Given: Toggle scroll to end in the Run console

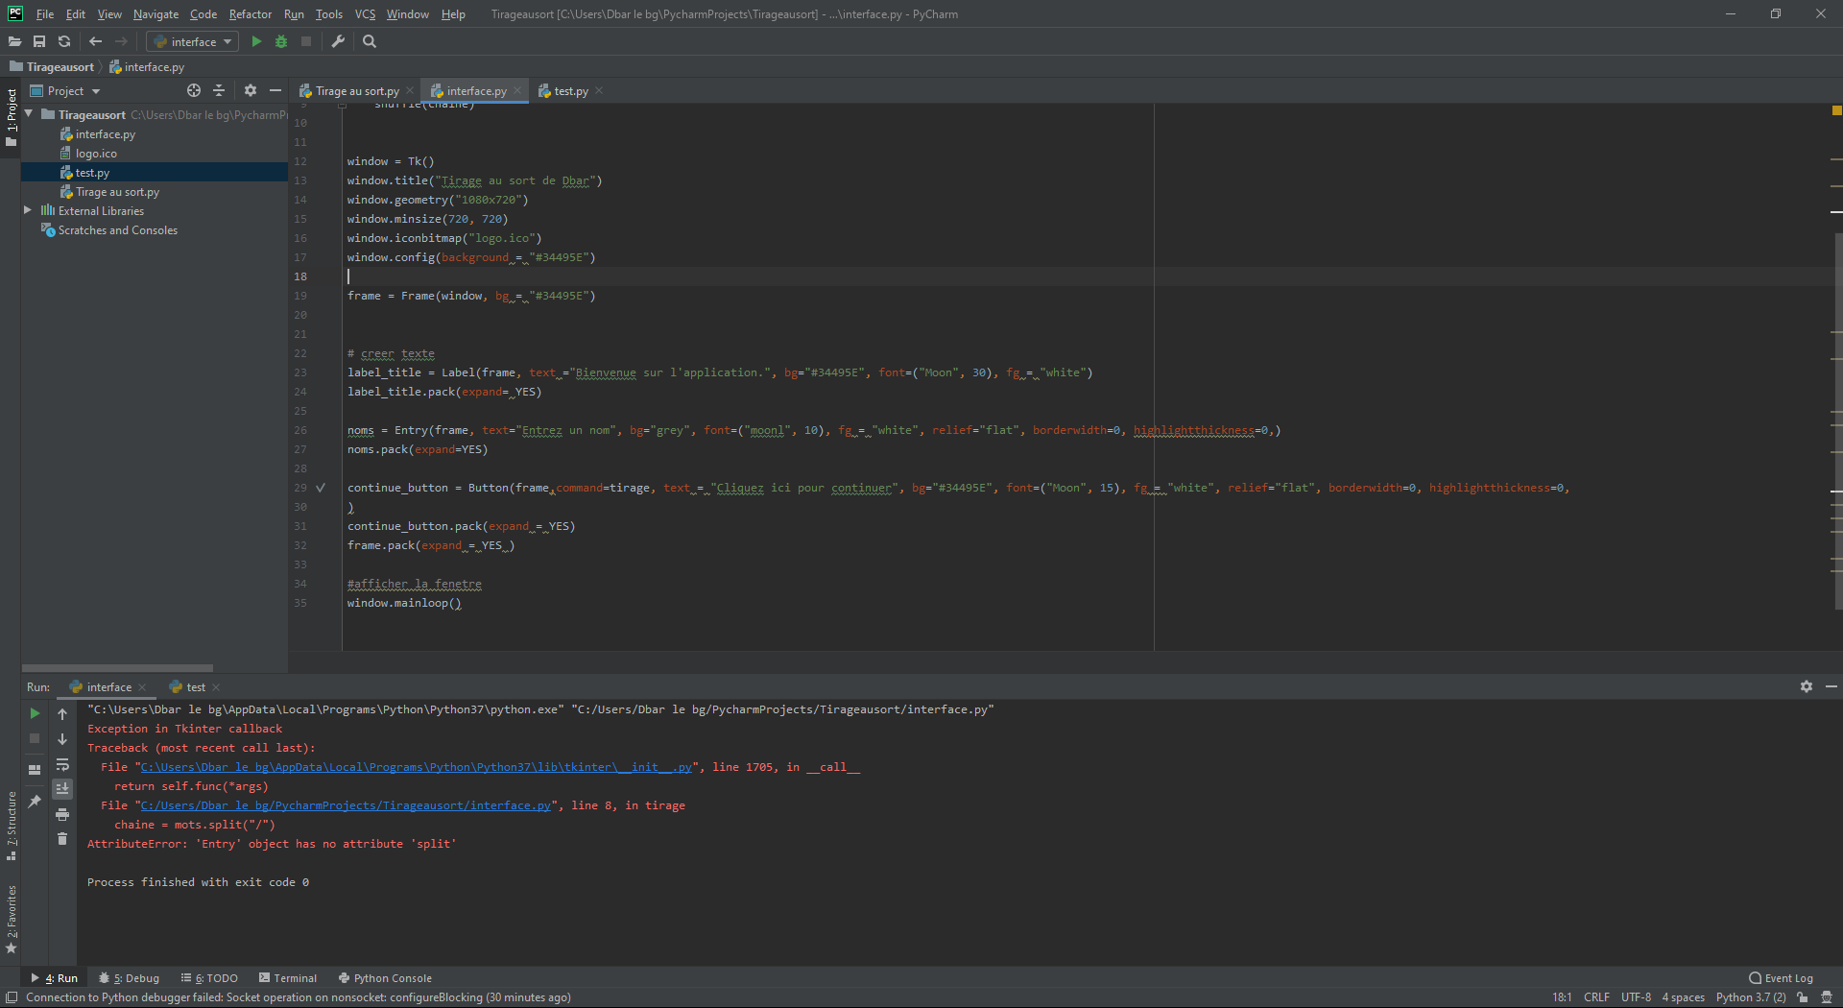Looking at the screenshot, I should 62,789.
